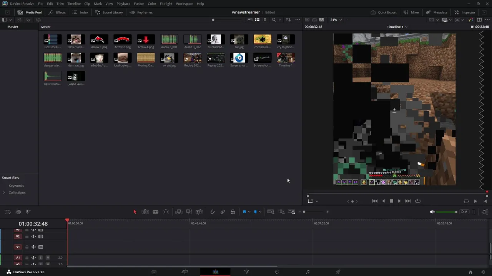The image size is (492, 276).
Task: Select the Blade Edit Mode tool
Action: 155,212
